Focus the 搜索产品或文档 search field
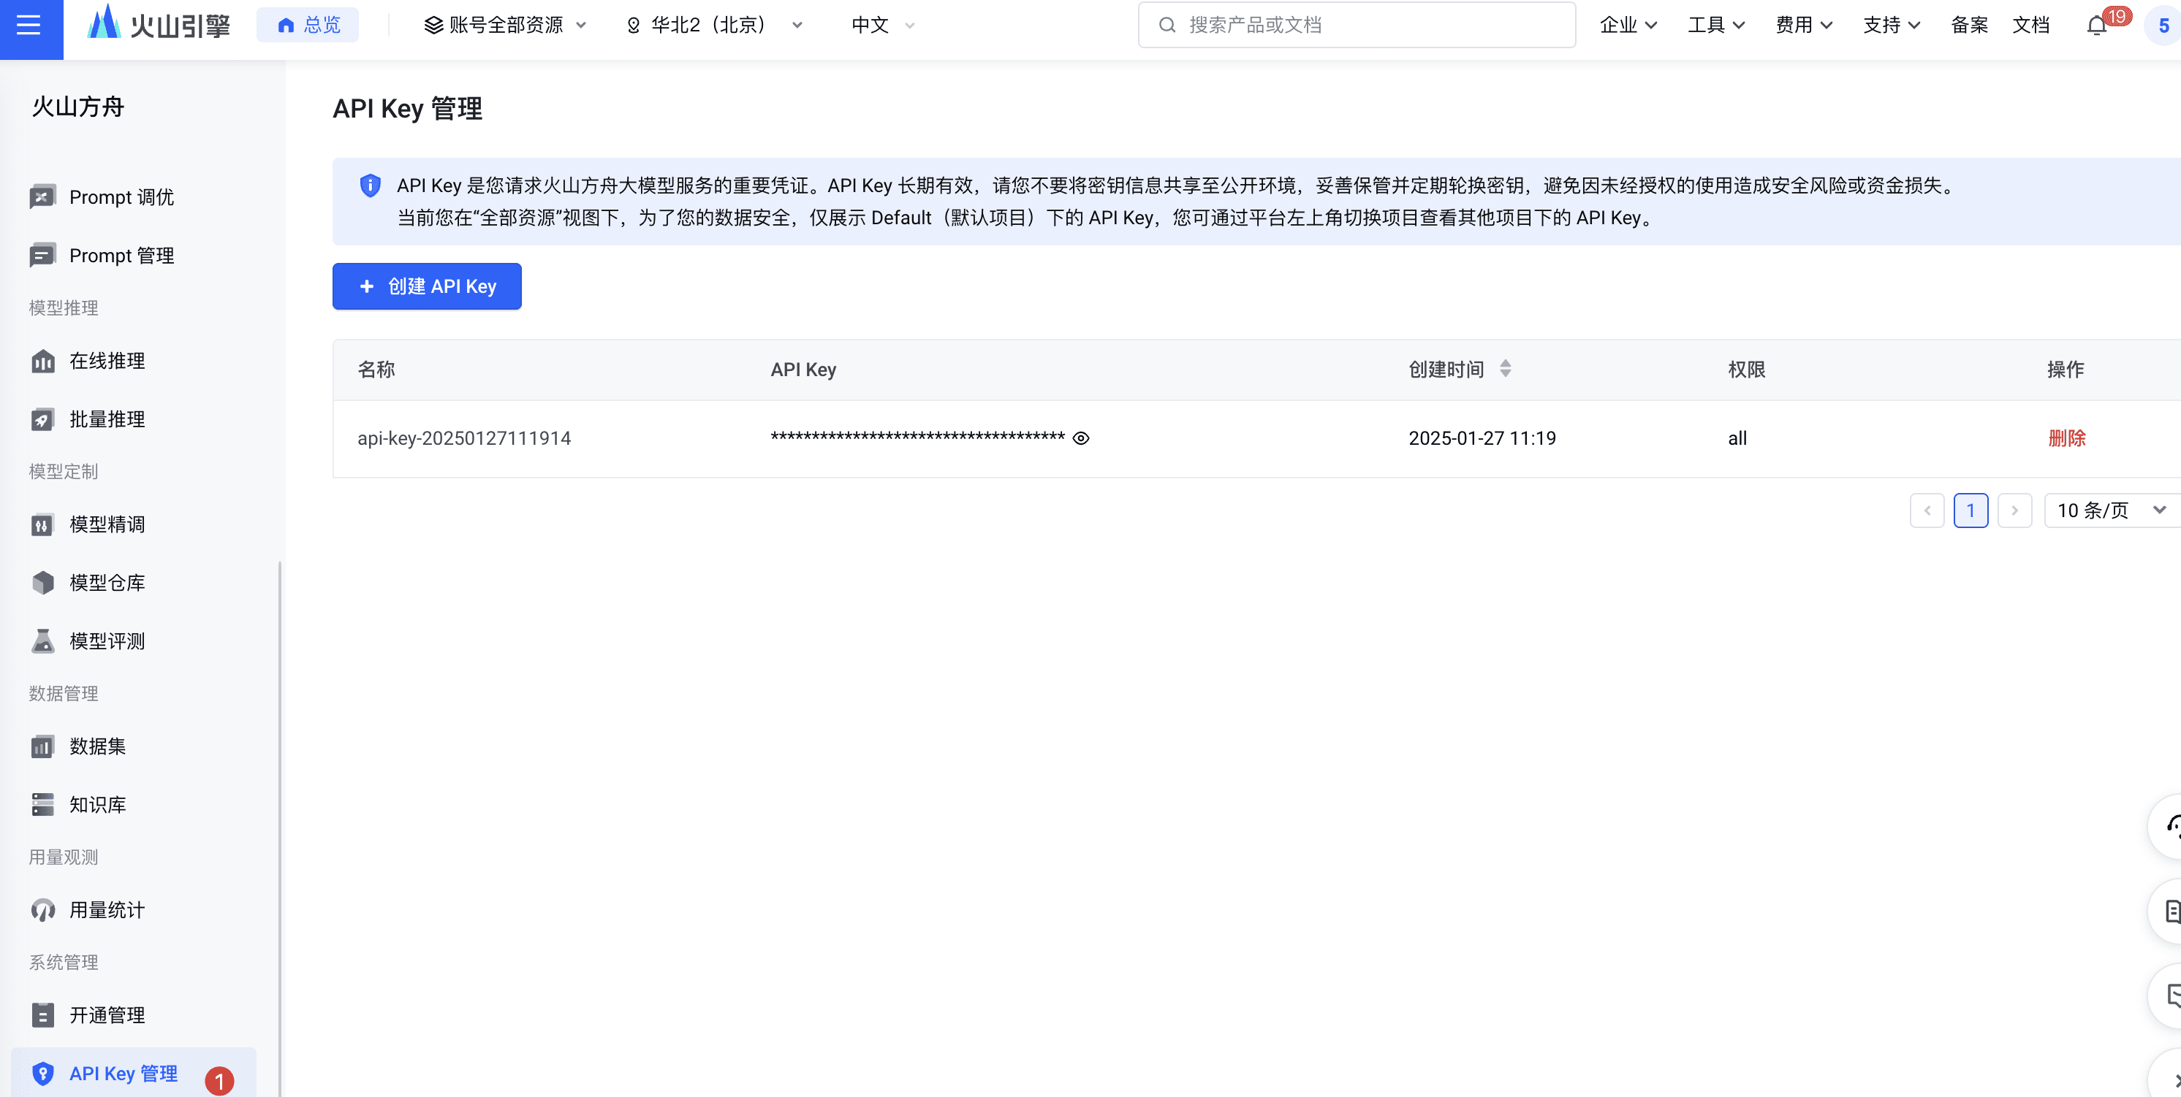This screenshot has height=1097, width=2181. pyautogui.click(x=1357, y=26)
